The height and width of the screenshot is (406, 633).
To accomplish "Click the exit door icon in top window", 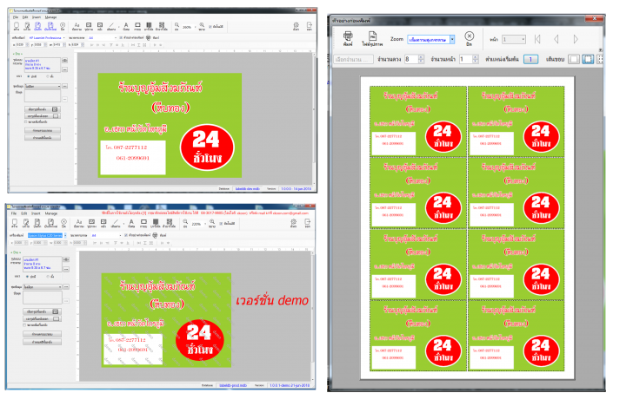I will click(310, 26).
